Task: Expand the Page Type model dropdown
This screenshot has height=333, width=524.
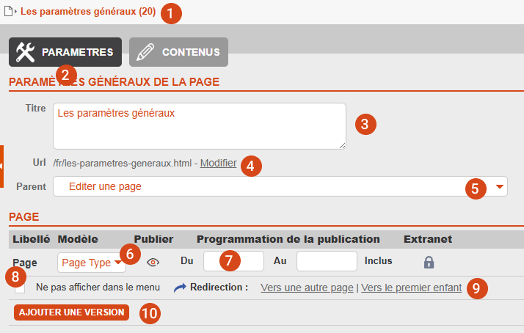Action: click(91, 262)
